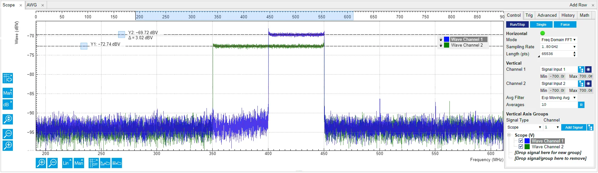Viewport: 598px width, 173px height.
Task: Open the Math tab
Action: click(584, 15)
